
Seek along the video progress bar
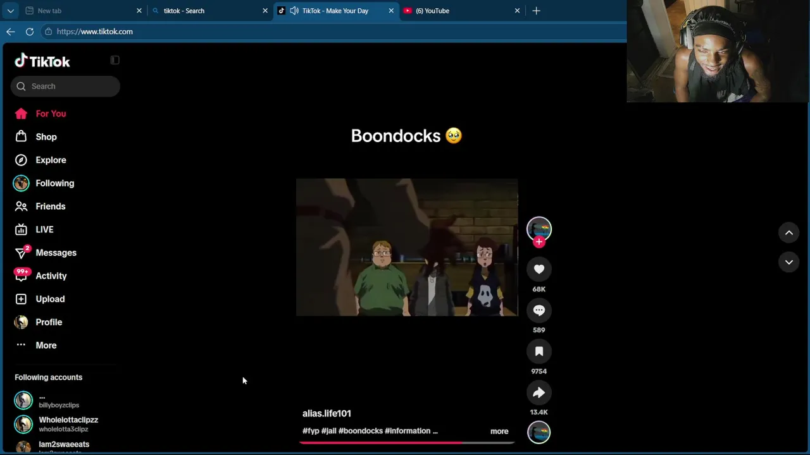(407, 442)
